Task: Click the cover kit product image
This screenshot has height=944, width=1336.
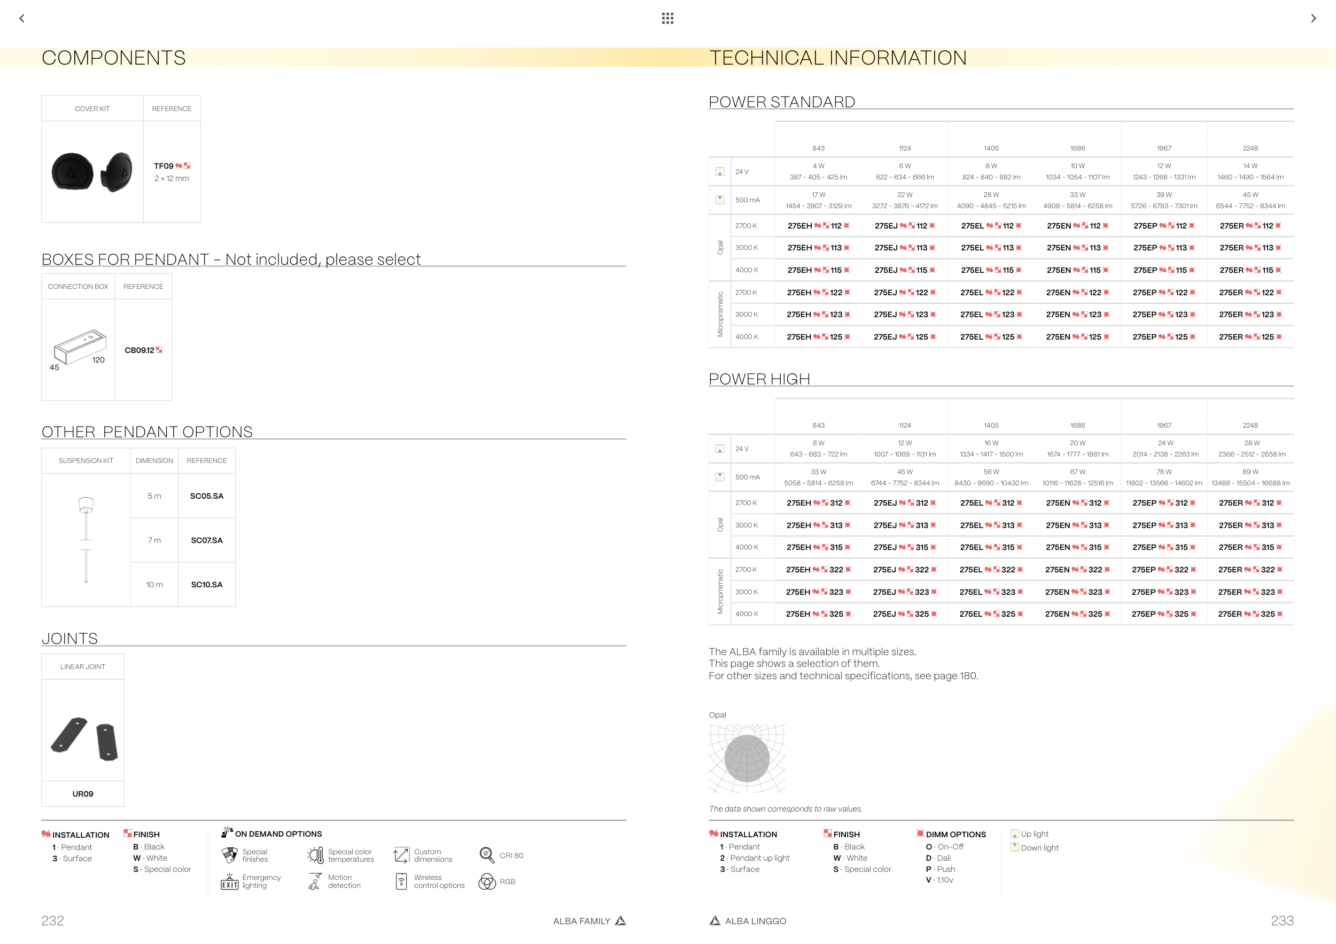Action: point(92,171)
